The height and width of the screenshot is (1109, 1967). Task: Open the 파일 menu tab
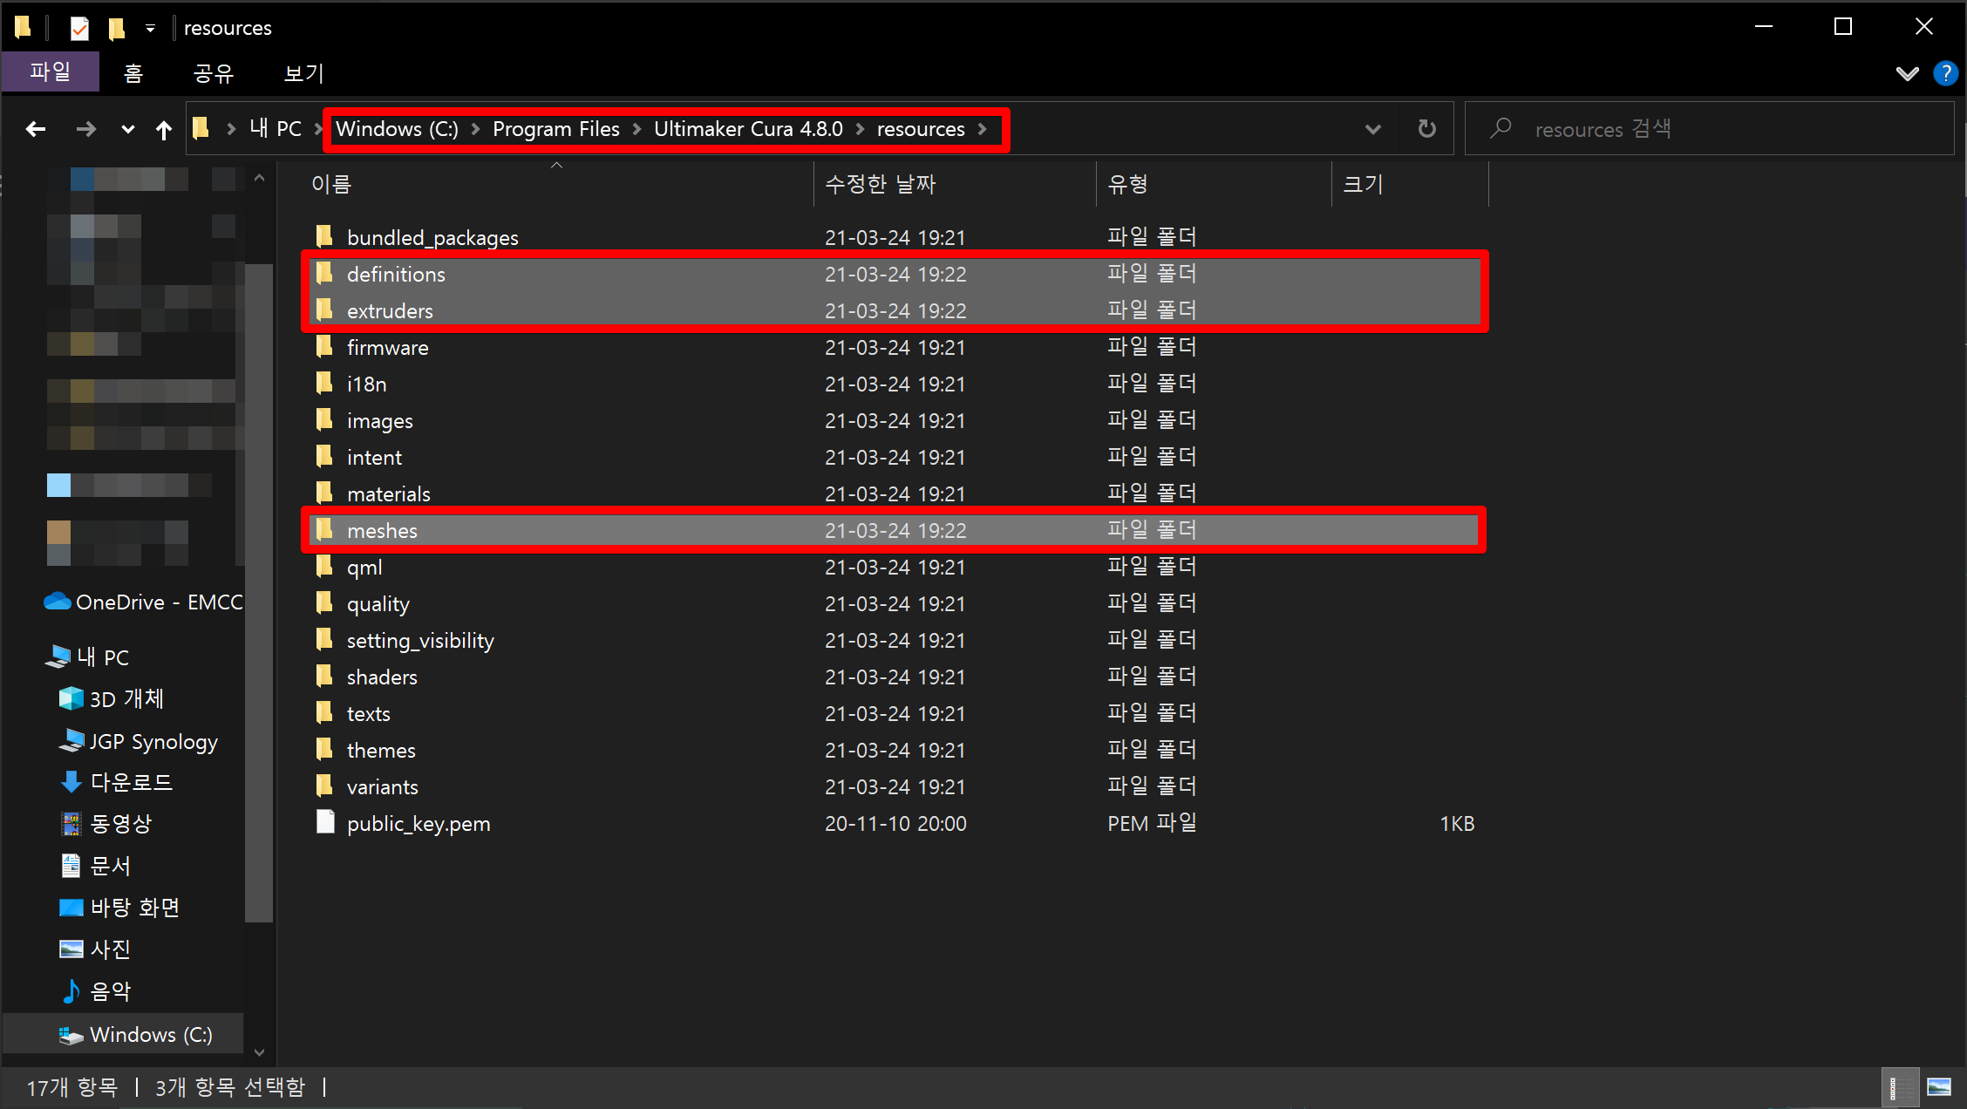click(51, 72)
